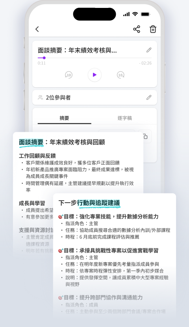Click the line 在明年度新專案優先考量指派成員參與
189x327 pixels.
click(x=112, y=264)
